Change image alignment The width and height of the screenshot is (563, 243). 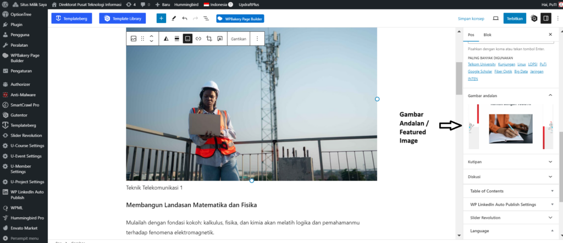(176, 38)
